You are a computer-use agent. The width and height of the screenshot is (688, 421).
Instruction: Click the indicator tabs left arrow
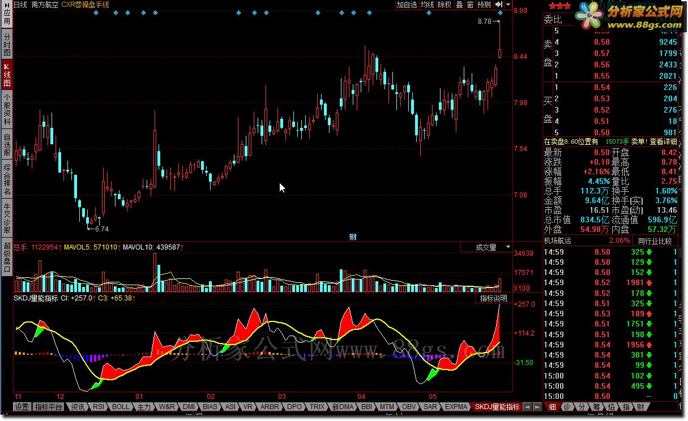pyautogui.click(x=527, y=407)
